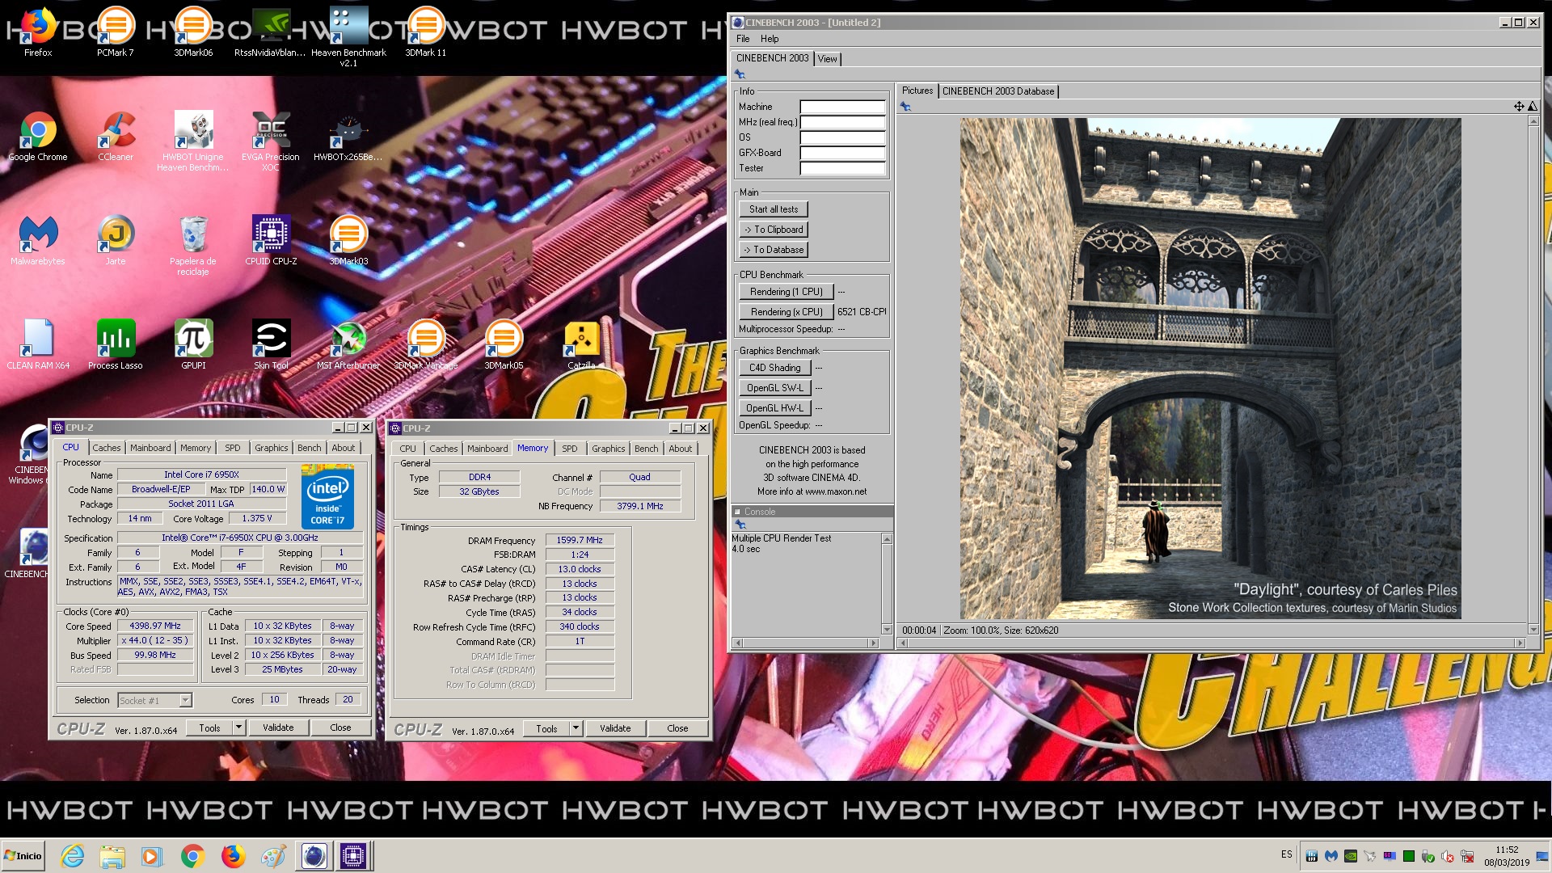
Task: Open the Skin Tool desktop shortcut
Action: point(271,345)
